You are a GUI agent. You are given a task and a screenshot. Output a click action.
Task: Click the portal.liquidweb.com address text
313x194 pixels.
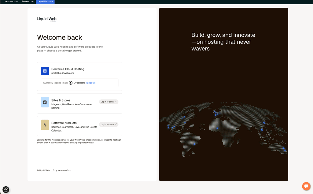[x=63, y=73]
